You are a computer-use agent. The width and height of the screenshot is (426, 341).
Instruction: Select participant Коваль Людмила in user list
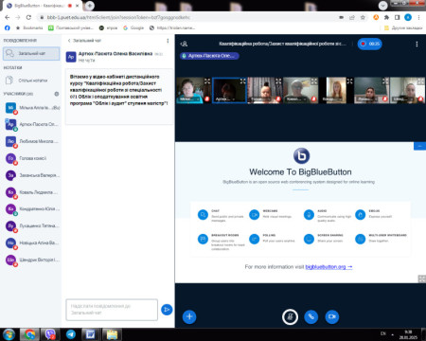tap(31, 192)
